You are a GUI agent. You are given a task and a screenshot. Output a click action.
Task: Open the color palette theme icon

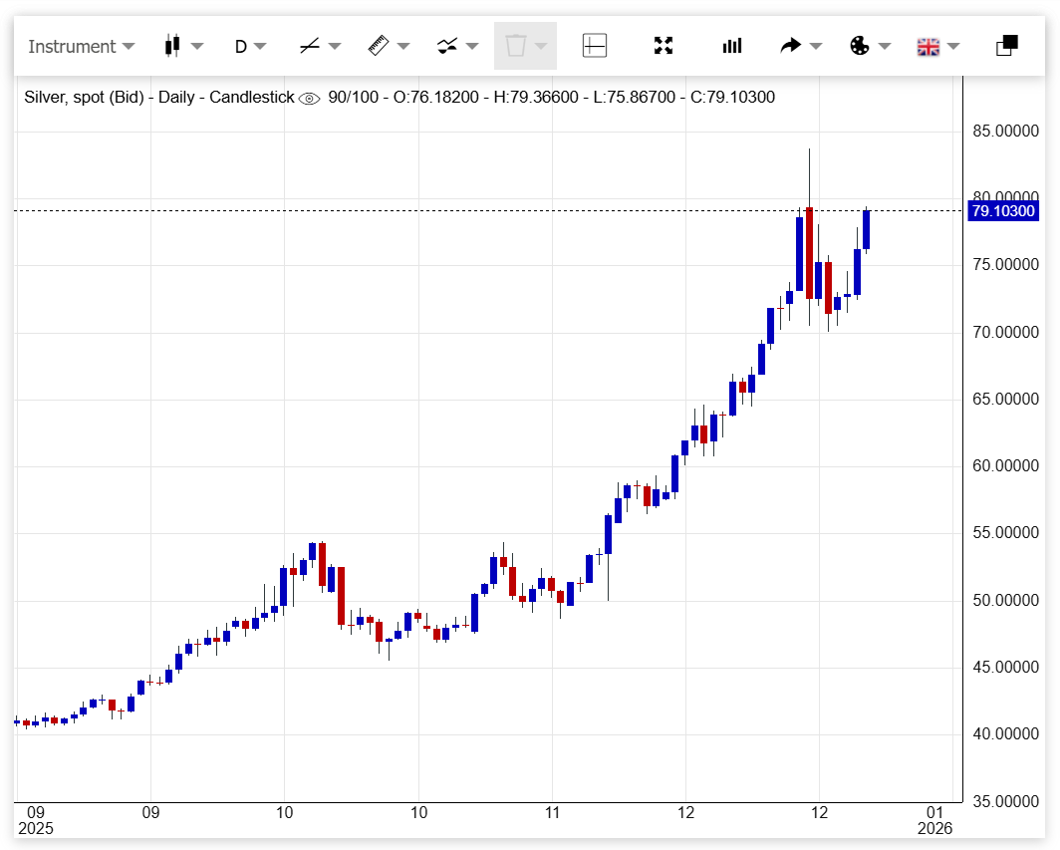coord(860,46)
